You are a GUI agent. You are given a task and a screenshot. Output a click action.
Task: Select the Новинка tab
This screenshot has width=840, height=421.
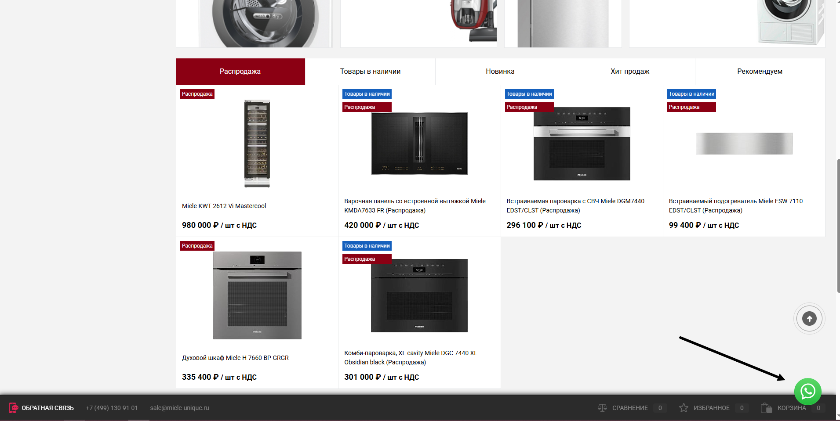click(x=500, y=72)
